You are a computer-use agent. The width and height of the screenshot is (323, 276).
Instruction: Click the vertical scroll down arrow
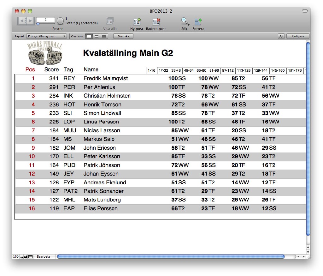pyautogui.click(x=308, y=252)
